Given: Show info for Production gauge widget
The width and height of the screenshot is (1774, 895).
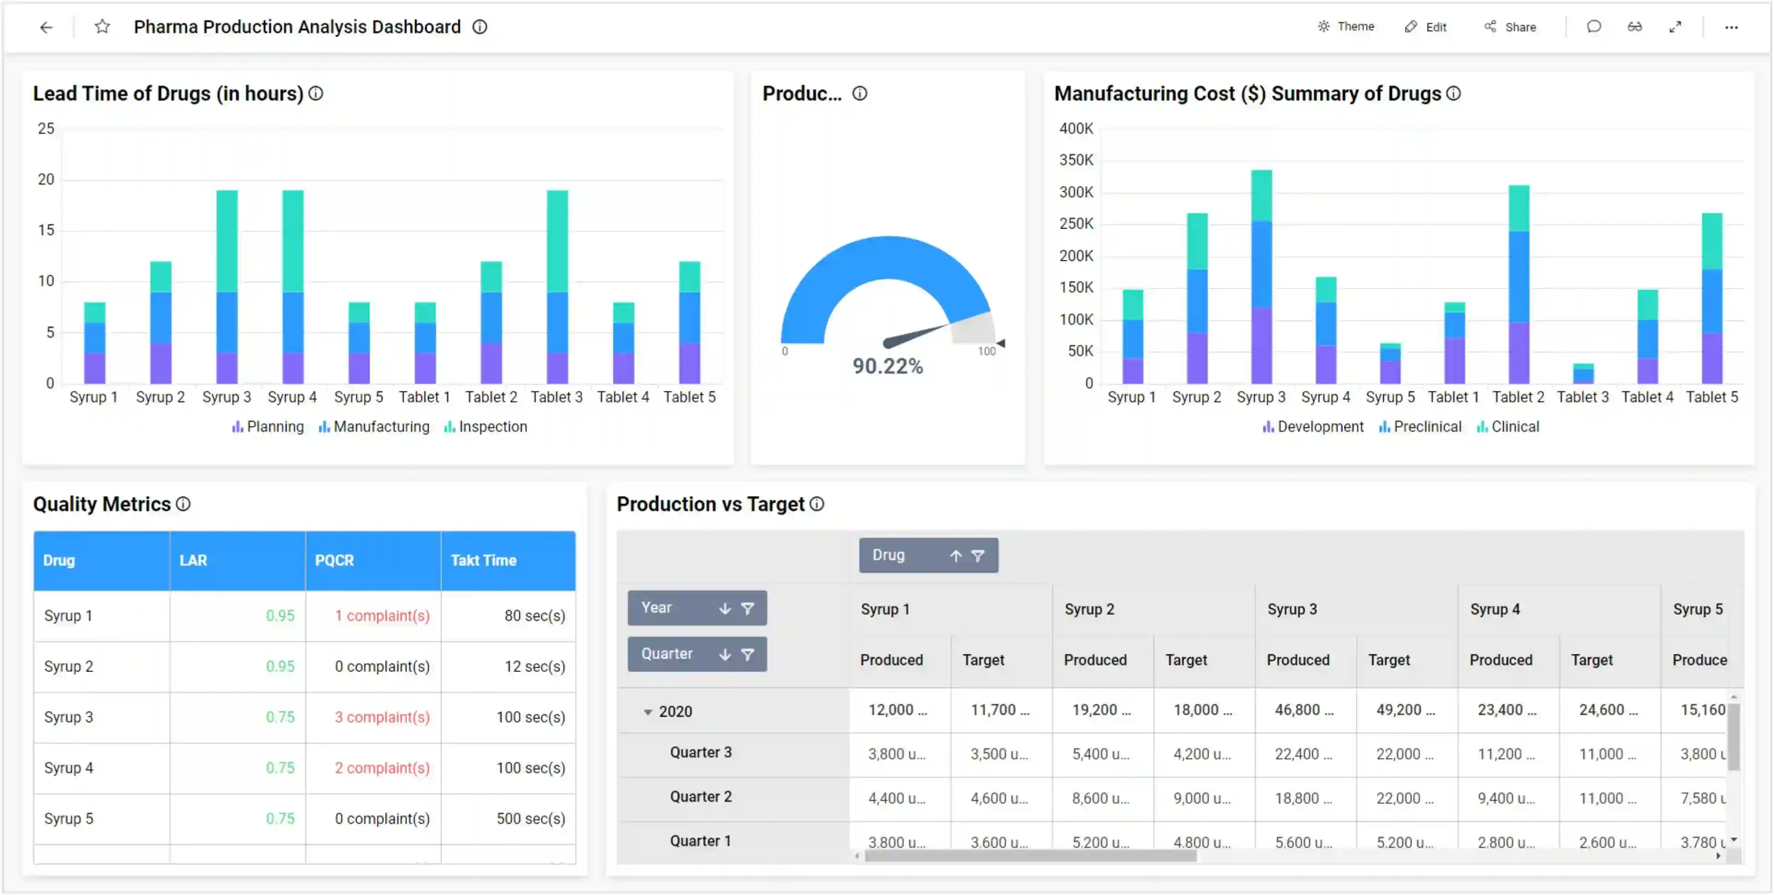Looking at the screenshot, I should point(860,94).
